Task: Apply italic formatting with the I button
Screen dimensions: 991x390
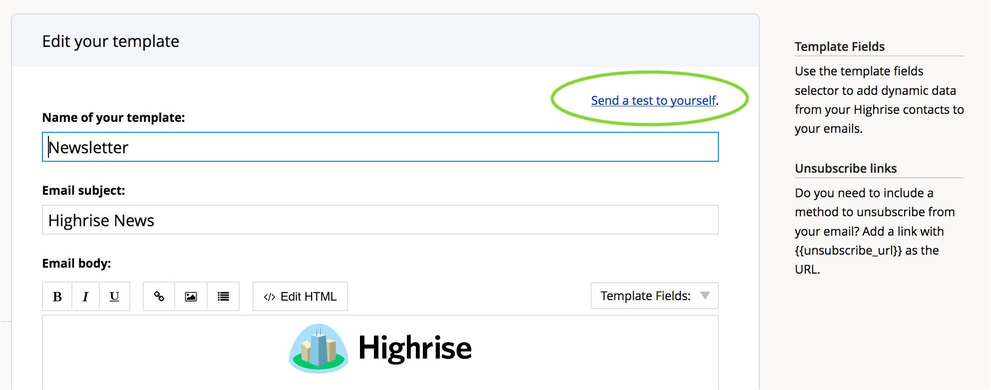Action: point(85,297)
